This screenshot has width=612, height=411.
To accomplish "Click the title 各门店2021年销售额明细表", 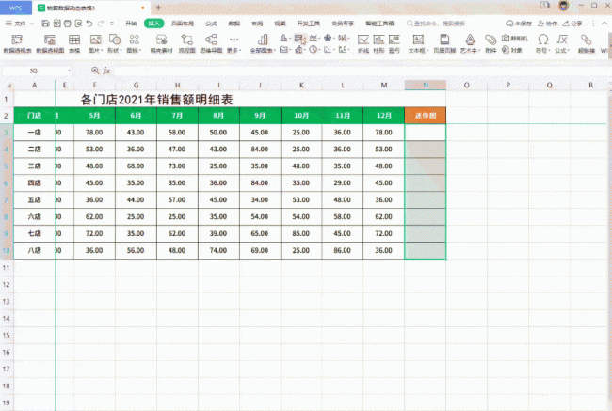I will point(156,100).
